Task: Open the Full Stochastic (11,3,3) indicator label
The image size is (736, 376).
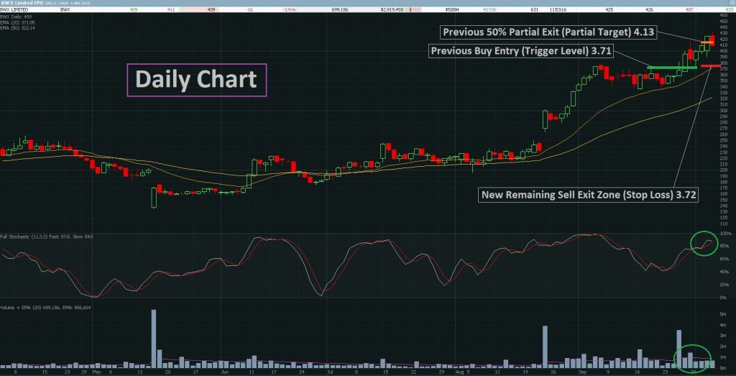Action: [47, 237]
